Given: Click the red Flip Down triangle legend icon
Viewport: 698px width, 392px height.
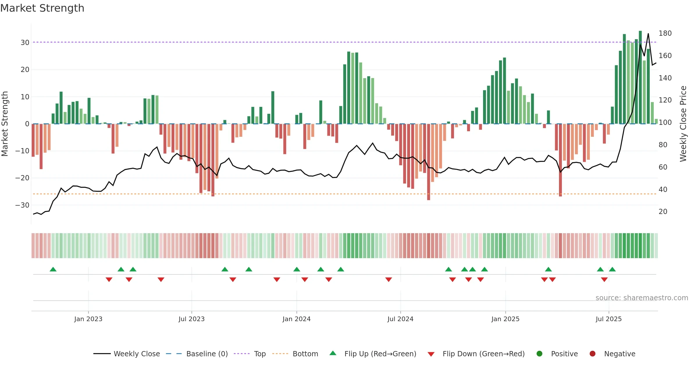Looking at the screenshot, I should click(431, 354).
